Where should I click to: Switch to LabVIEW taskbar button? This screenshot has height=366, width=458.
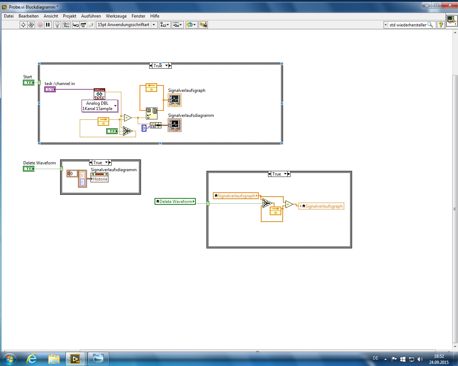pyautogui.click(x=75, y=358)
